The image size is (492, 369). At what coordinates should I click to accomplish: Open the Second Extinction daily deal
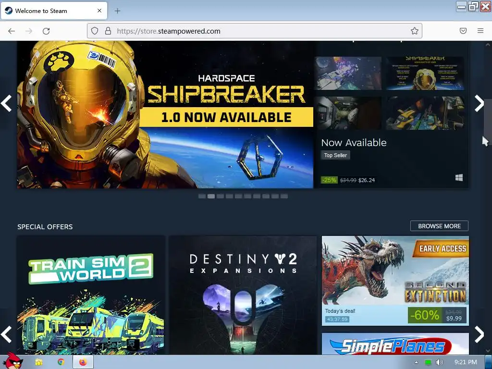tap(395, 281)
